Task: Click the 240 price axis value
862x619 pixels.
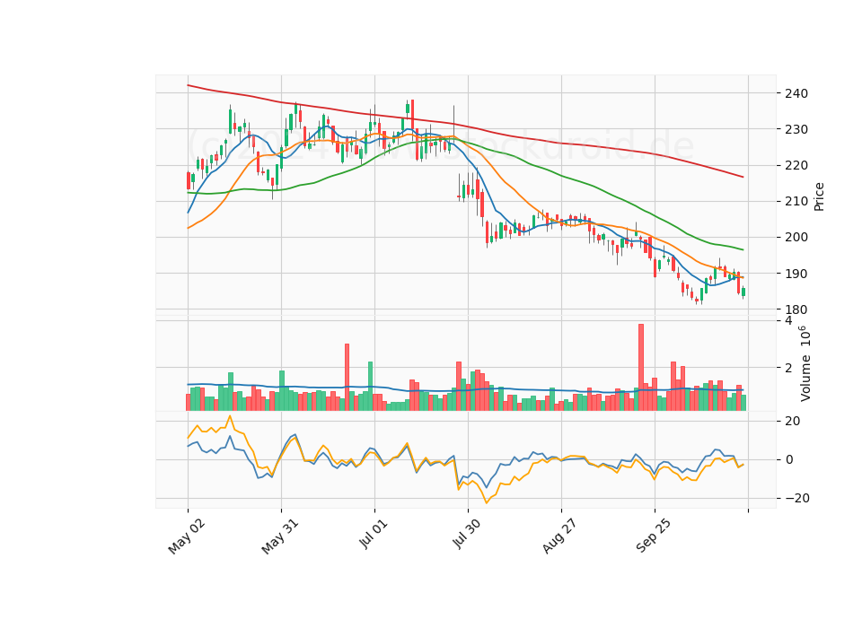Action: pyautogui.click(x=796, y=93)
